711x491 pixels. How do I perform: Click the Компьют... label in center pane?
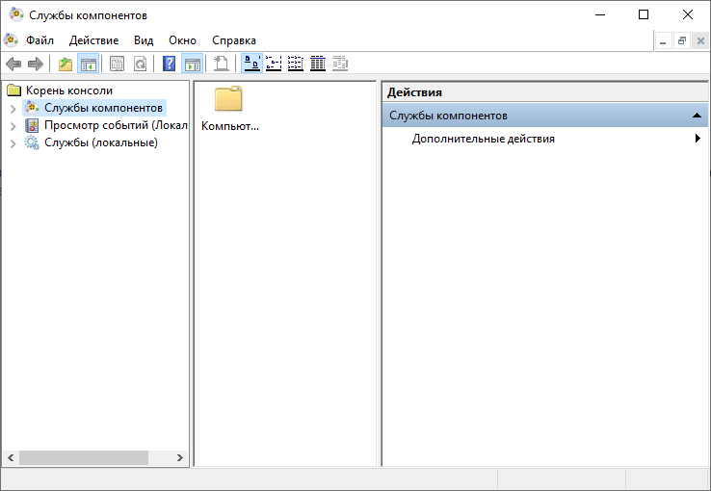click(230, 126)
